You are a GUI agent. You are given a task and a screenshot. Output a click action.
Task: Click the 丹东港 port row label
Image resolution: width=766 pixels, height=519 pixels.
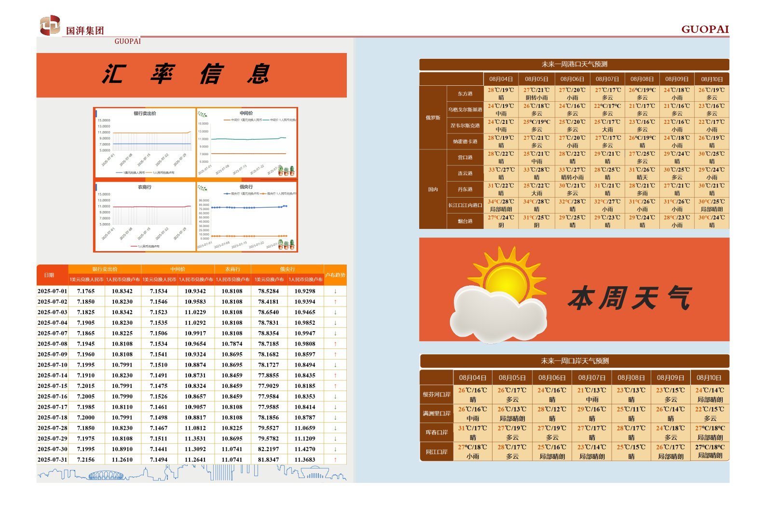(x=465, y=189)
